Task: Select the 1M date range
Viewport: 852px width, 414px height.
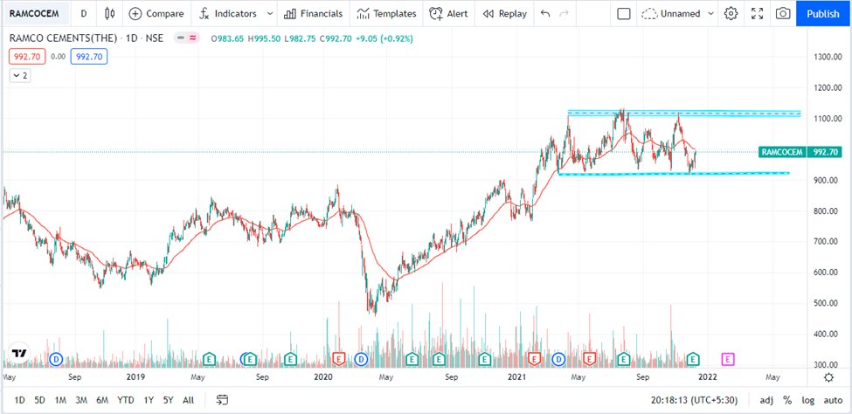Action: pyautogui.click(x=60, y=400)
